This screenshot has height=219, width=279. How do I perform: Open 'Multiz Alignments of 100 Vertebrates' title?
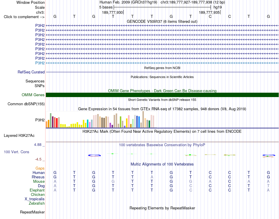[x=162, y=164]
